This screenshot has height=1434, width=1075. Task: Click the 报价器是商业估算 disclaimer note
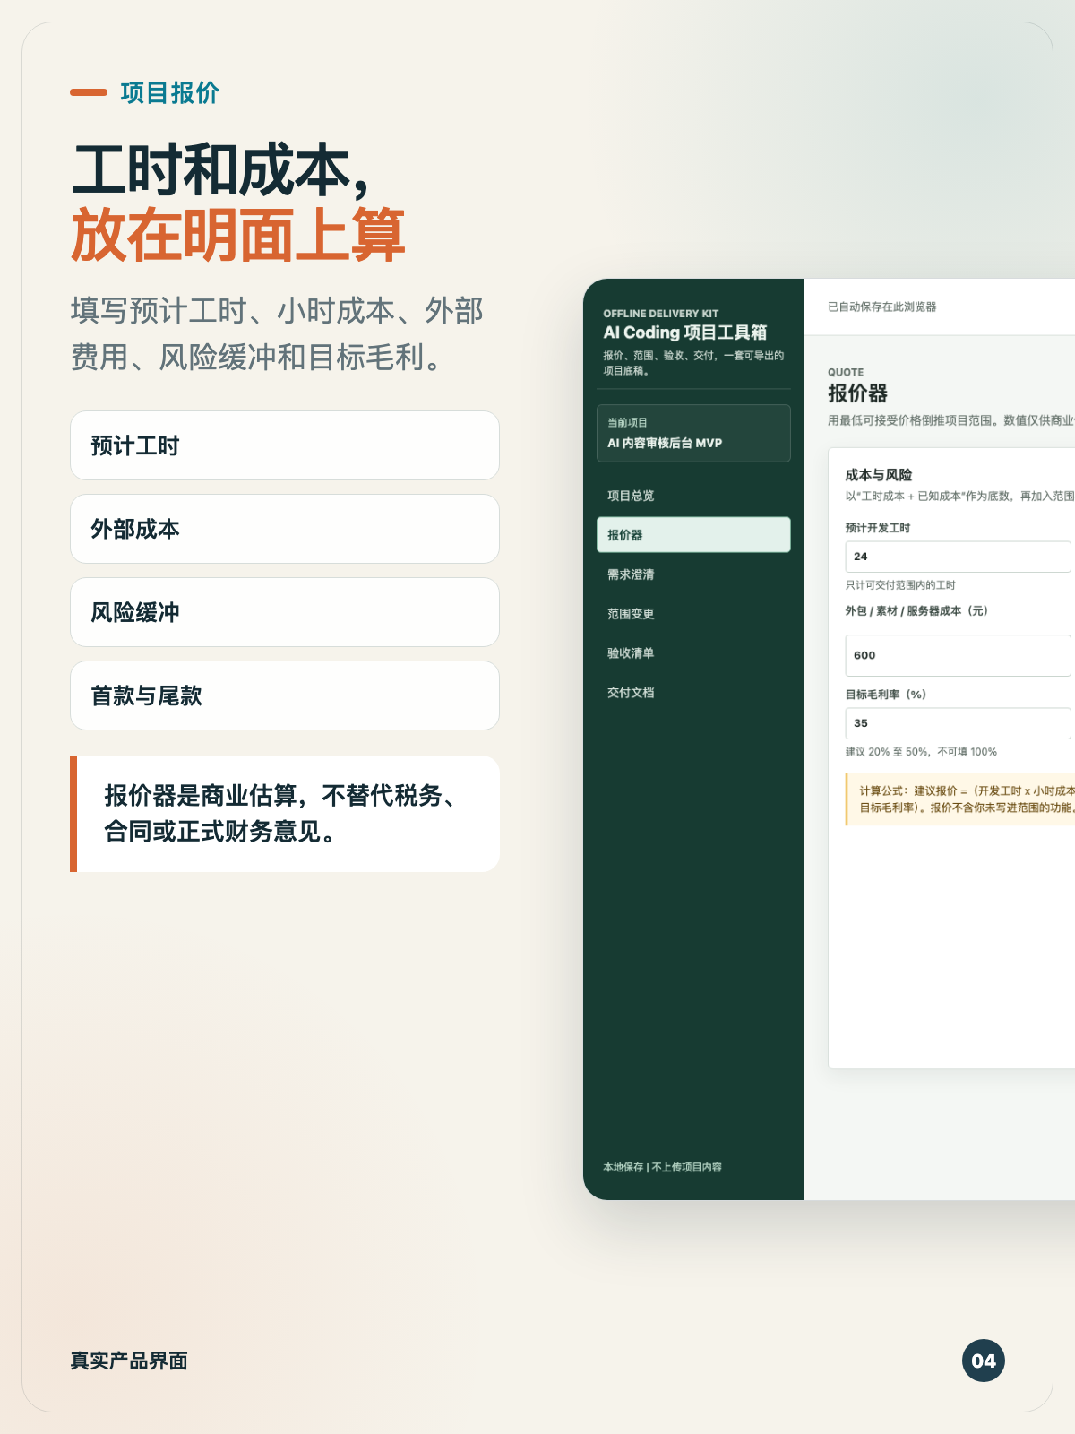tap(285, 814)
